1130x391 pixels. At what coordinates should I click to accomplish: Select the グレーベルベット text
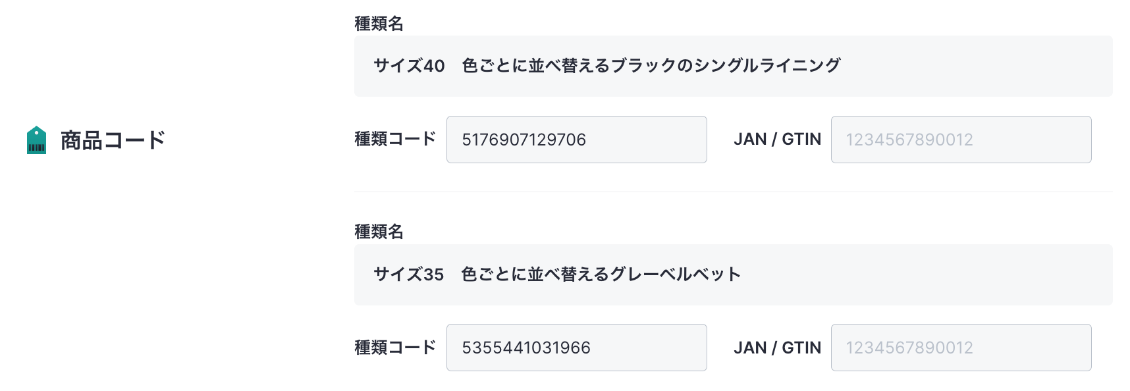676,274
